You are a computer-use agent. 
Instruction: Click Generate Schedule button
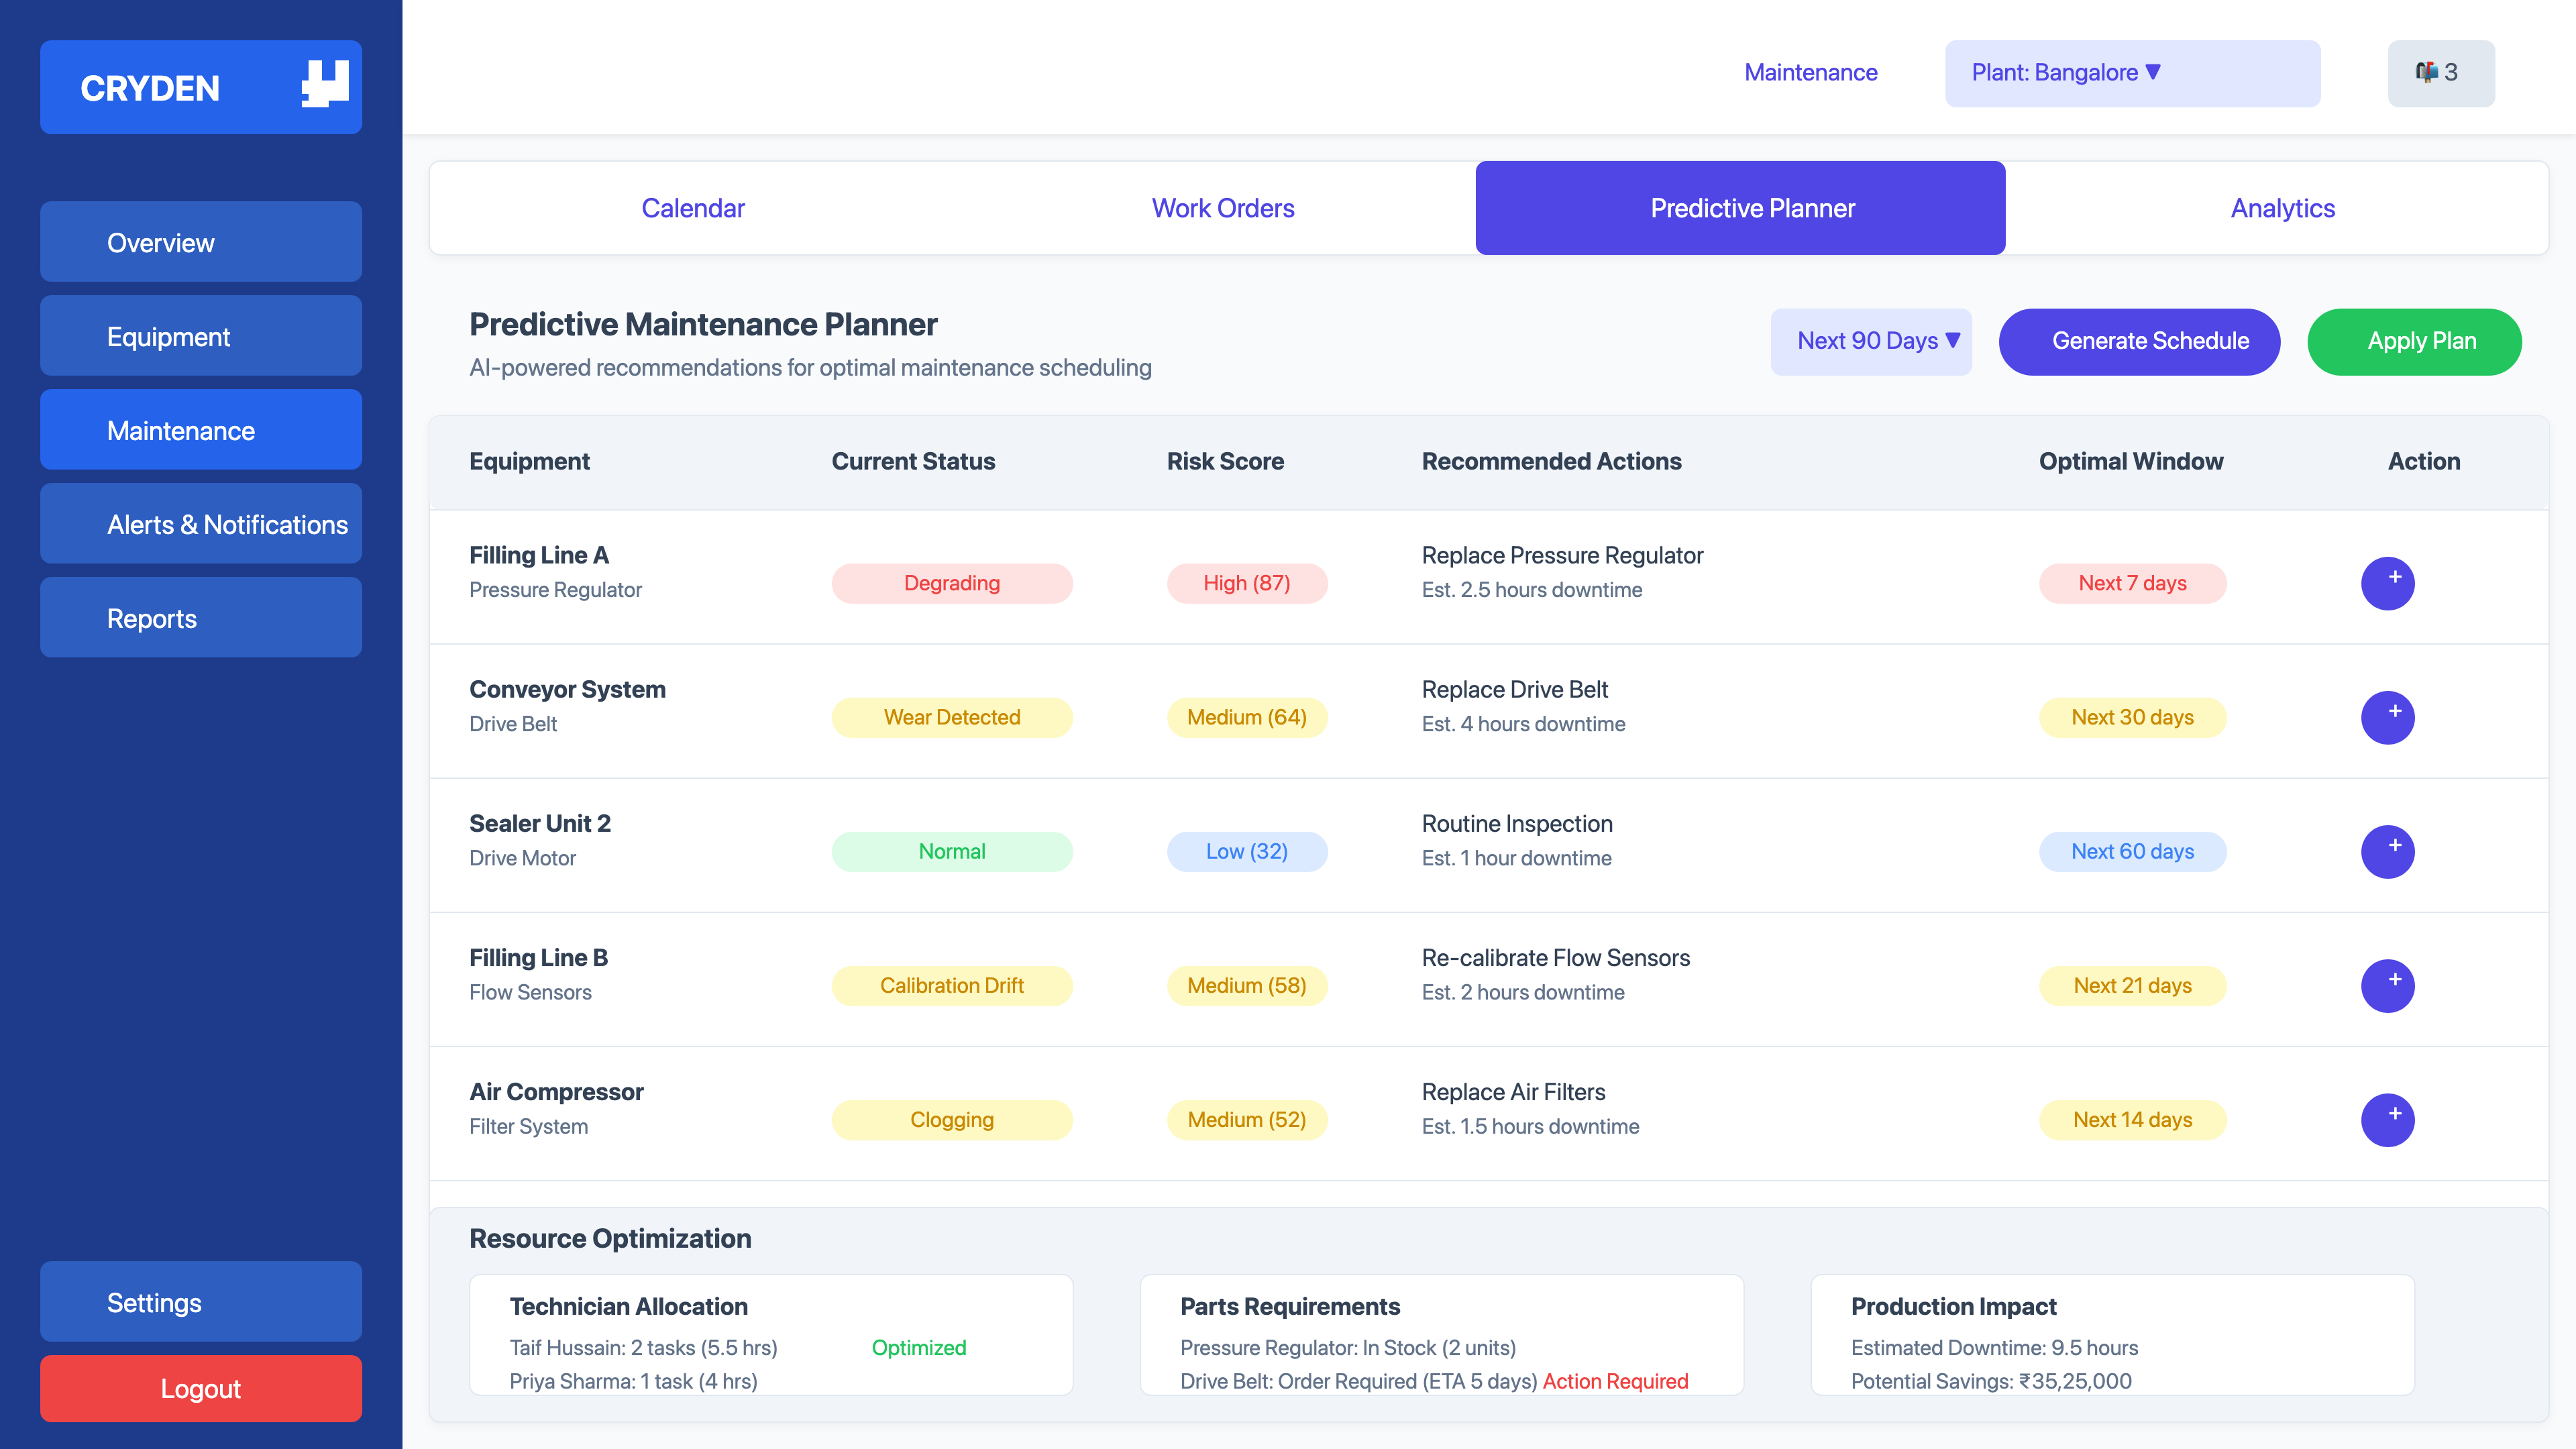[x=2139, y=341]
